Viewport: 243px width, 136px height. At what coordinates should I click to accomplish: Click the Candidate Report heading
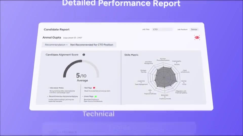56,29
